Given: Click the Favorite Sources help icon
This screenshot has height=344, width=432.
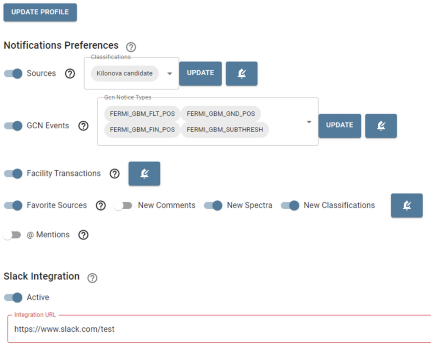Looking at the screenshot, I should click(x=101, y=205).
